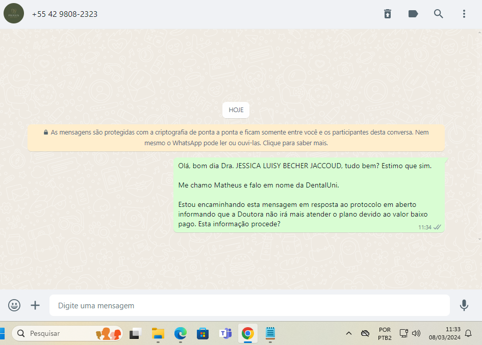Select the green message to Dra. JESSICA
This screenshot has height=345, width=482.
(x=309, y=195)
